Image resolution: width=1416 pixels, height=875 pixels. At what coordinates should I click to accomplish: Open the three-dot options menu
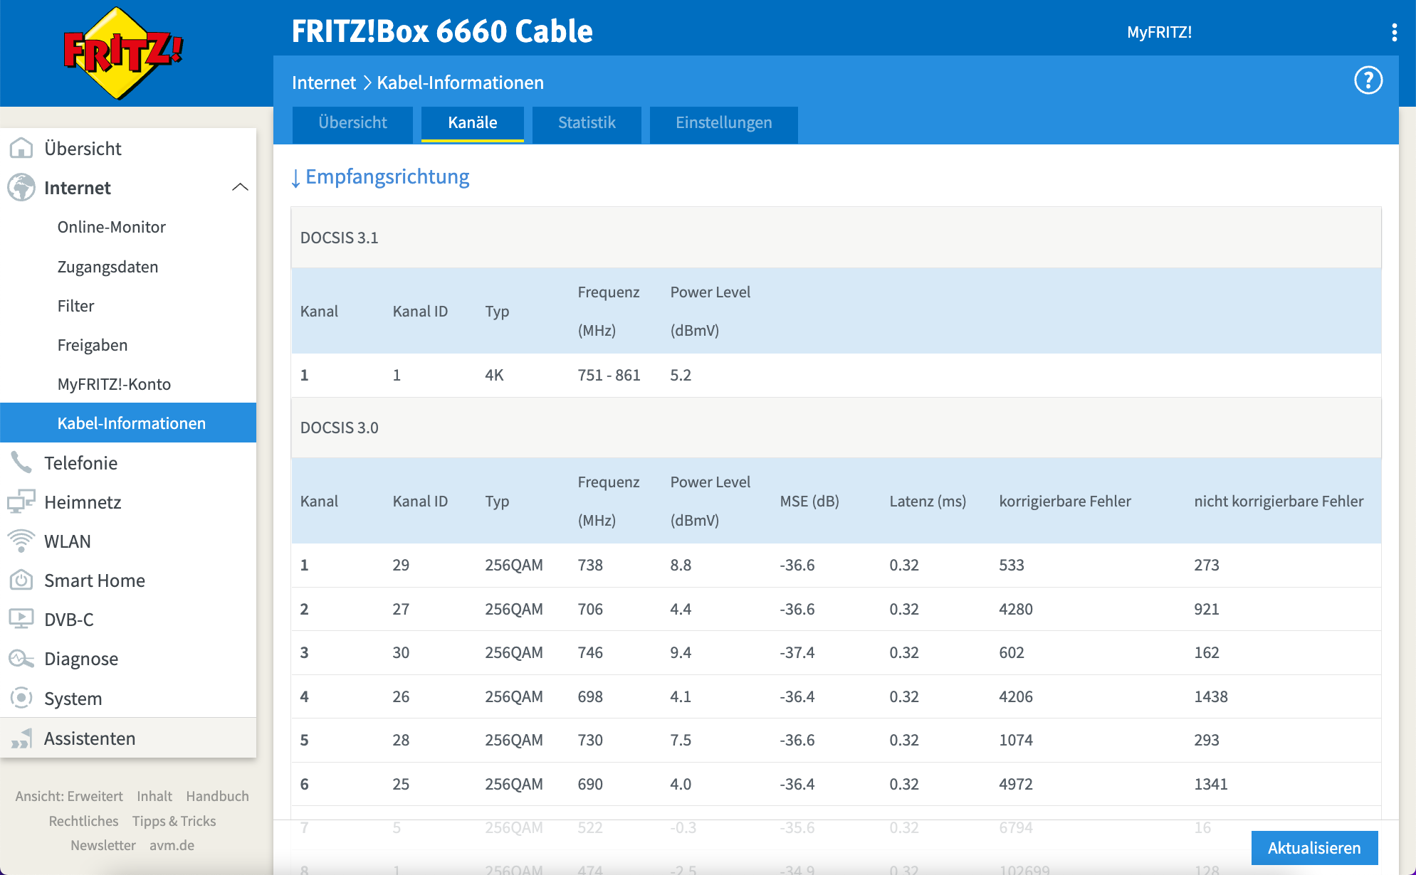coord(1394,32)
